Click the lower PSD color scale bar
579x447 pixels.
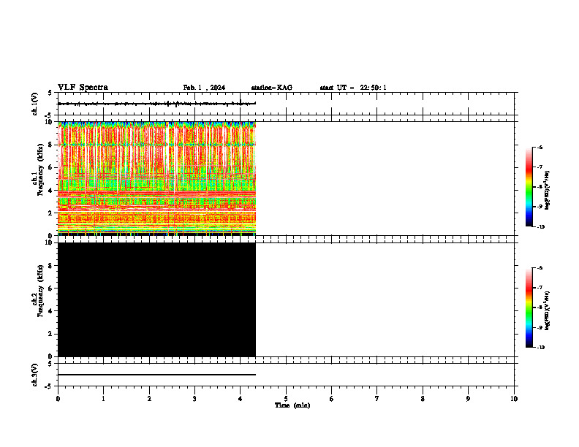(x=529, y=307)
